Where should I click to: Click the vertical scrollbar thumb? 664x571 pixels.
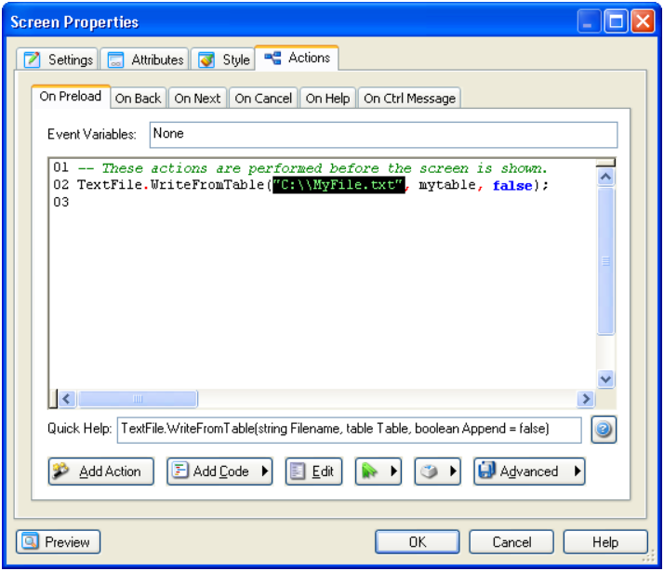click(606, 261)
